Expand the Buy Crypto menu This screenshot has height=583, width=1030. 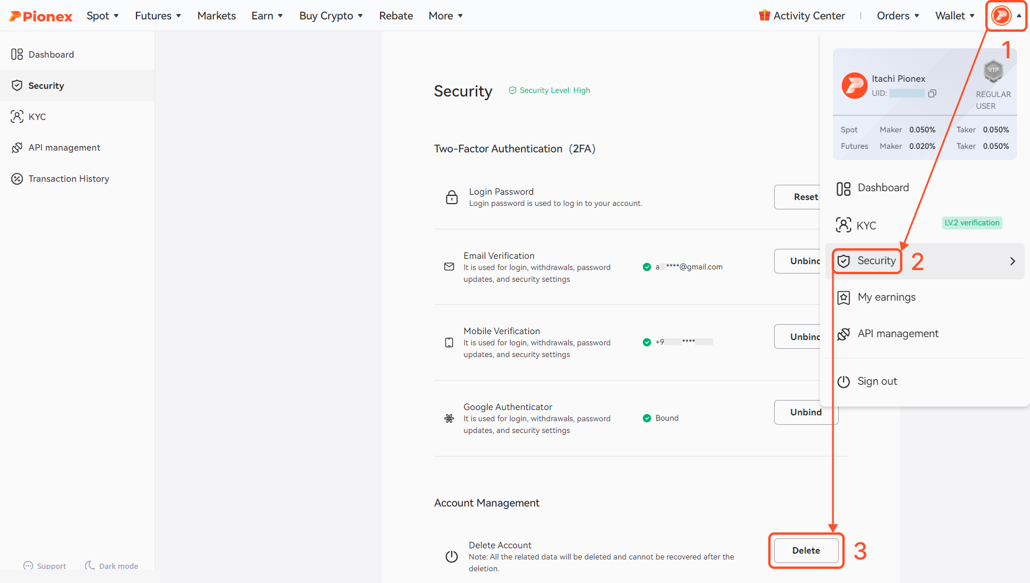point(331,16)
